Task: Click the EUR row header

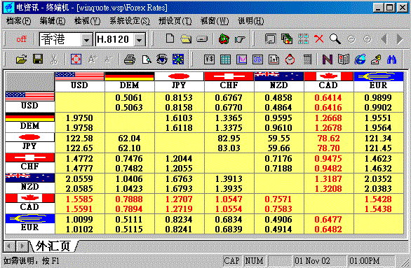Action: (x=30, y=224)
